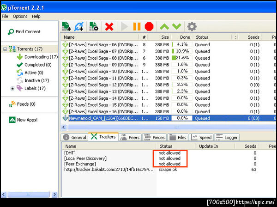277x207 pixels.
Task: Sort torrent list by Status column
Action: 212,37
